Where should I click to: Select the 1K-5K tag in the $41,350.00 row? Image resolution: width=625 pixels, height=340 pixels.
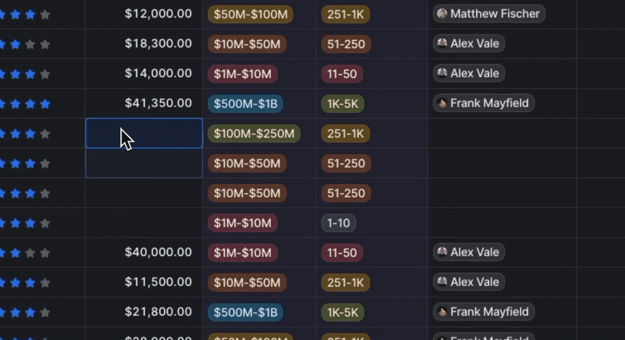pos(343,104)
